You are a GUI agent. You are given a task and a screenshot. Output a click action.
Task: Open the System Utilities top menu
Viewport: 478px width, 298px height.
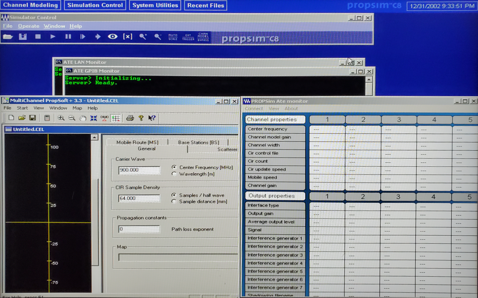pyautogui.click(x=155, y=5)
